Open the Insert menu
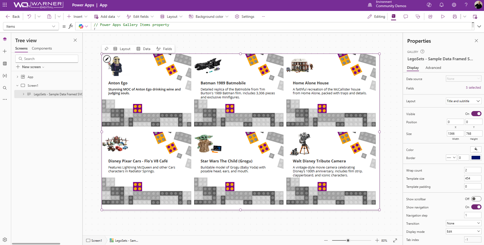This screenshot has width=484, height=245. (x=77, y=17)
